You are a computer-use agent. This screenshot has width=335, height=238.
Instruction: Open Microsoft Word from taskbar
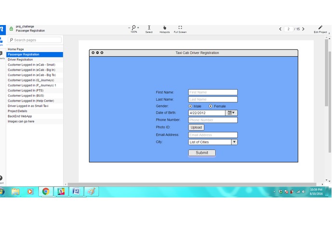76,192
